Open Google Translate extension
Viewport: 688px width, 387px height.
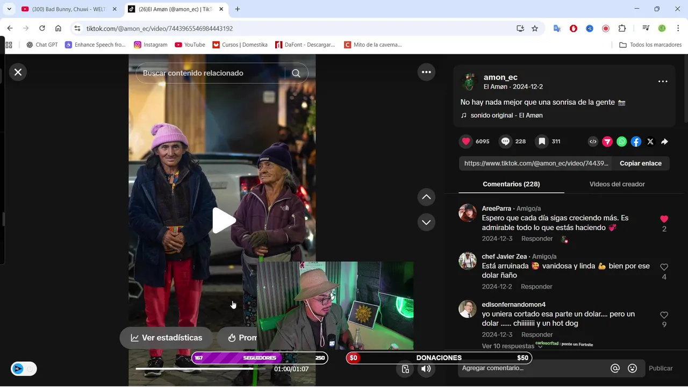click(557, 28)
